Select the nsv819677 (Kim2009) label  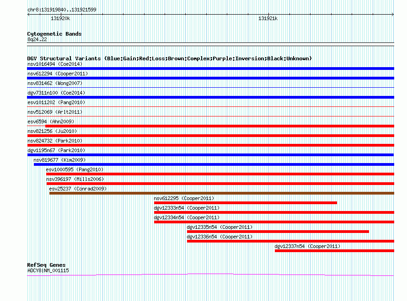pos(59,160)
